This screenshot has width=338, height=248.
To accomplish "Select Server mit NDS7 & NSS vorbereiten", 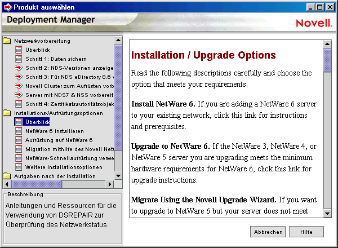I will pyautogui.click(x=69, y=95).
